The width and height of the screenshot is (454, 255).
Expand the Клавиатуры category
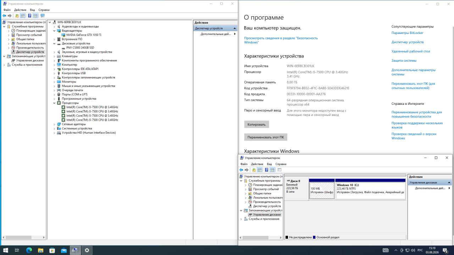coord(54,56)
